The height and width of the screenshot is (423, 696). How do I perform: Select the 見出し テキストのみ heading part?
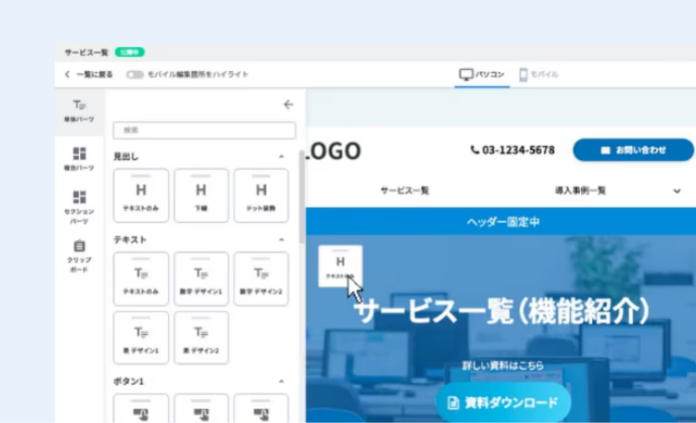pos(141,195)
